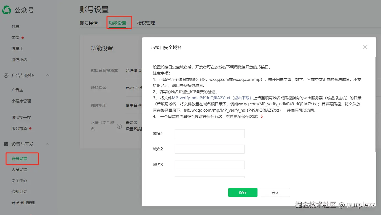Click the WeChat 公众号 logo icon
The image size is (381, 215).
[x=6, y=10]
